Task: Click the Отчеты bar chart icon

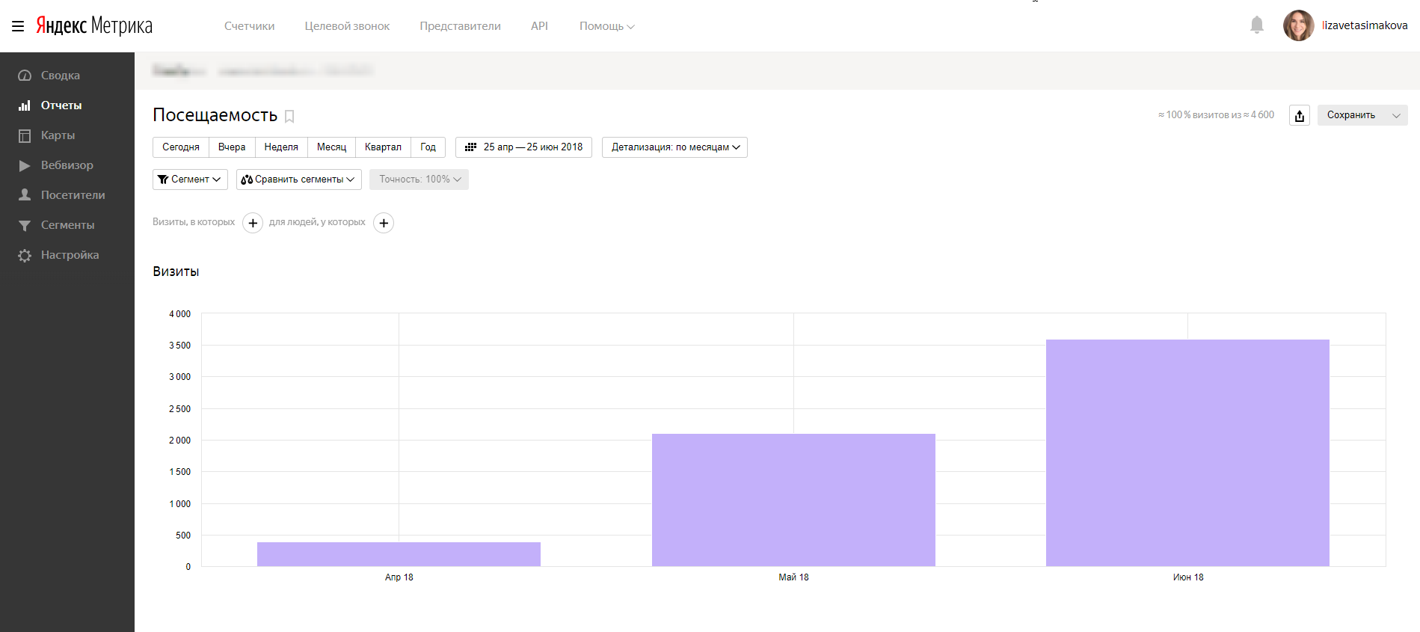Action: (25, 105)
